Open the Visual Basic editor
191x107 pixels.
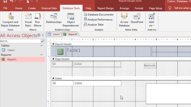click(x=28, y=20)
